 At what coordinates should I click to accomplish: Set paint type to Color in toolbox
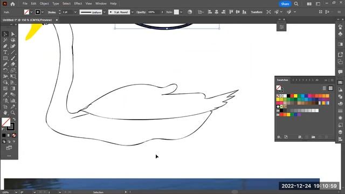click(4, 135)
